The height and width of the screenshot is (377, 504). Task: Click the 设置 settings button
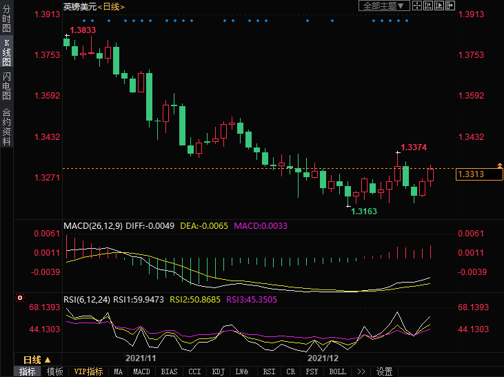point(384,371)
